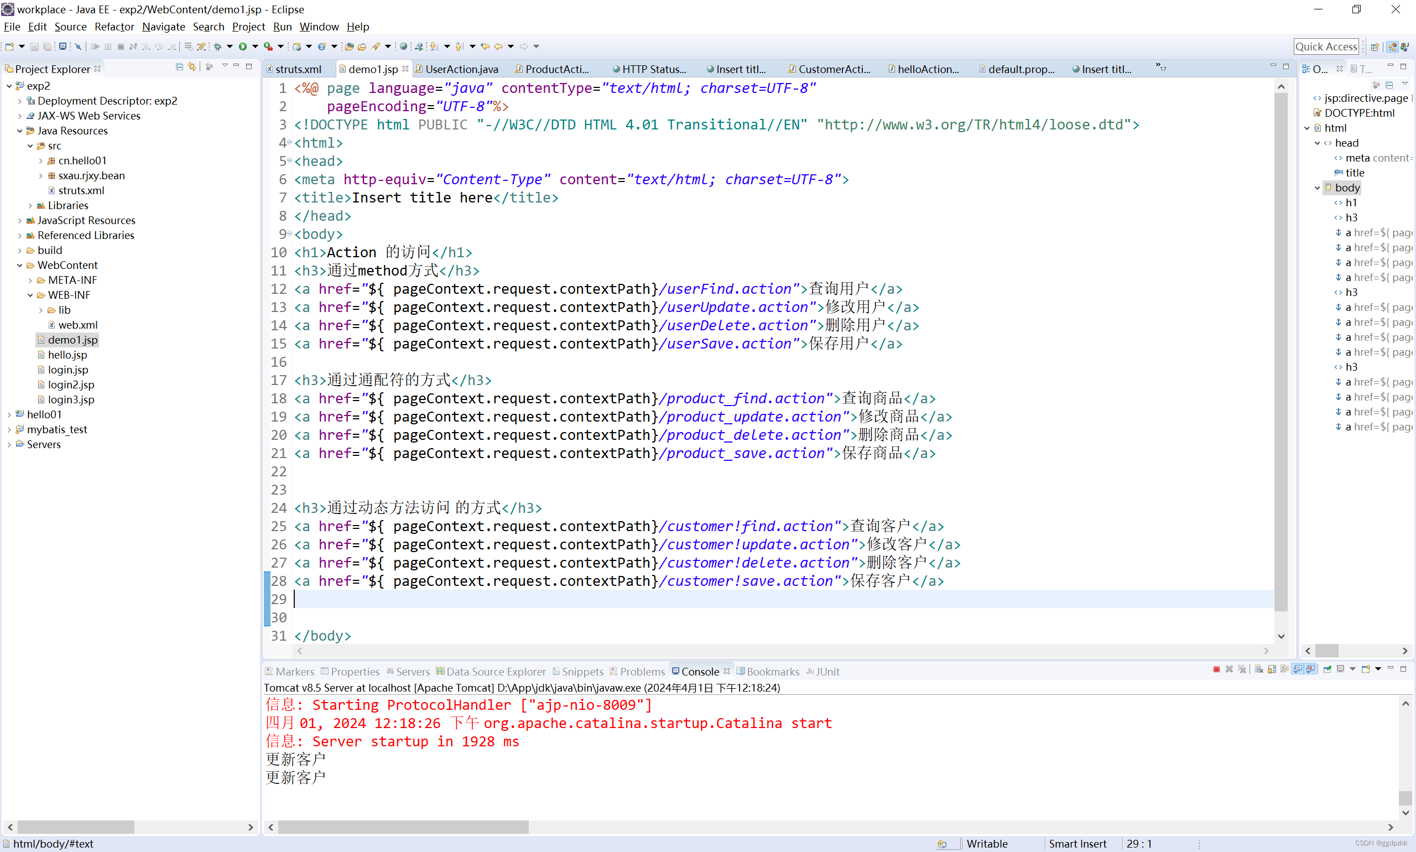Save the current file using toolbar icon
This screenshot has height=852, width=1416.
pyautogui.click(x=34, y=47)
